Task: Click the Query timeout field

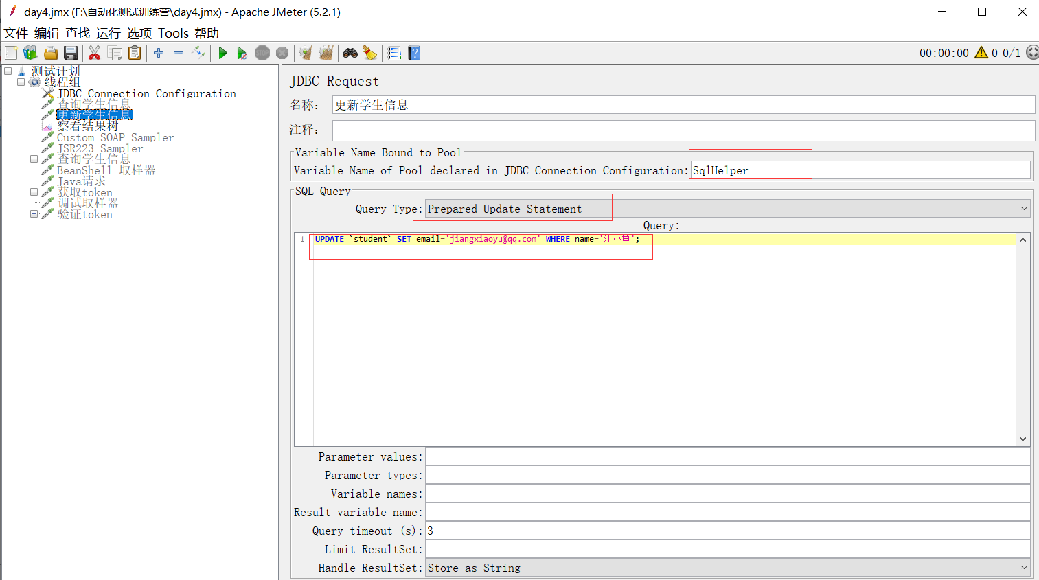Action: 728,531
